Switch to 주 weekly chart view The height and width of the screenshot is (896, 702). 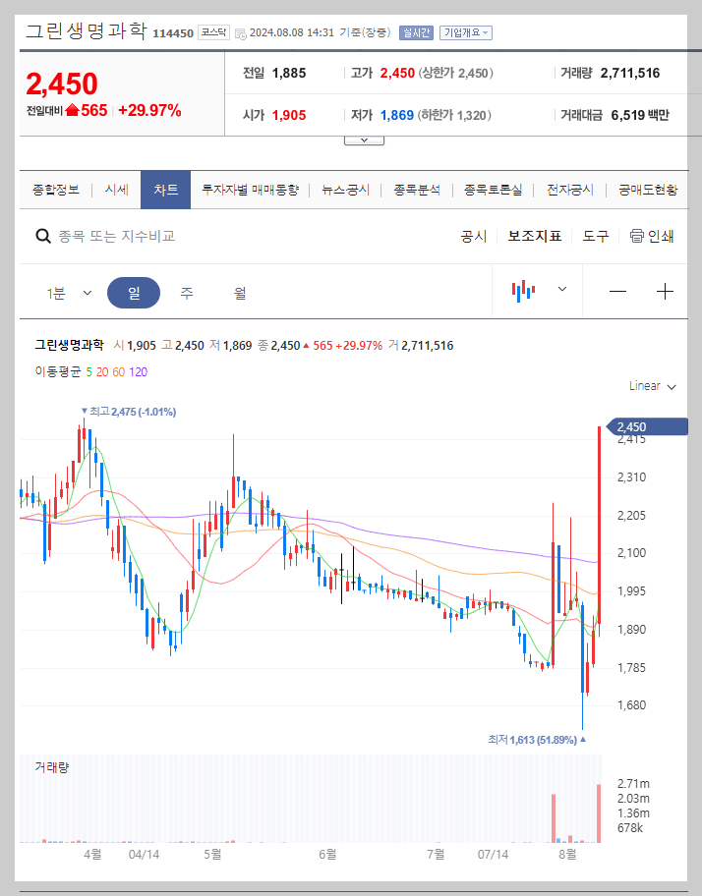[x=186, y=292]
